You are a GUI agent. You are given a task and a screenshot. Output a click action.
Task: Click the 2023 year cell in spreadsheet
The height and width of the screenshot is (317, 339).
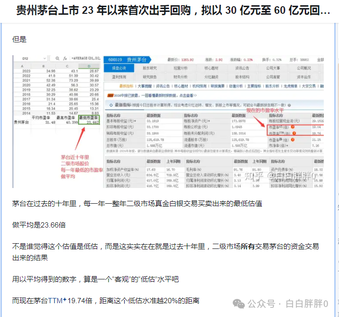[26, 71]
